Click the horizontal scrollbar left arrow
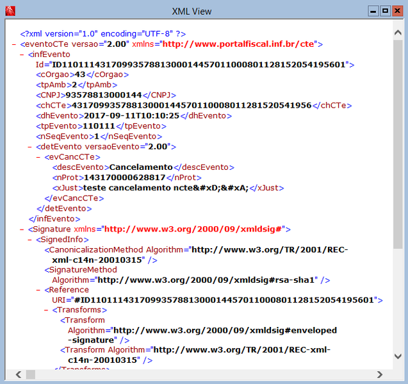 tap(18, 374)
